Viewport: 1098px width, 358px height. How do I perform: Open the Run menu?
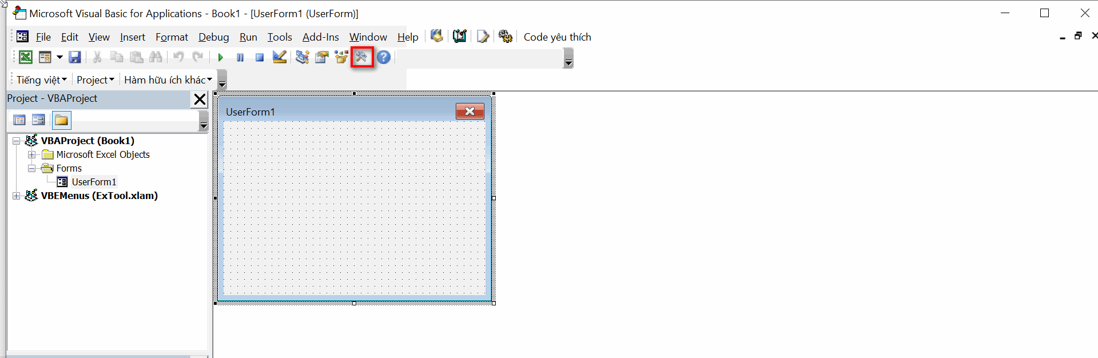point(248,37)
